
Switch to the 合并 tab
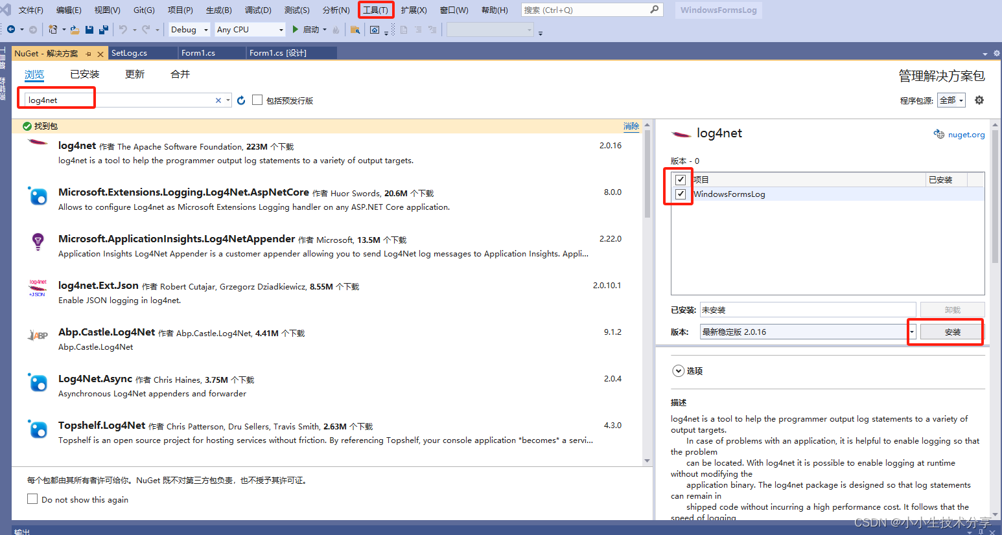tap(180, 74)
